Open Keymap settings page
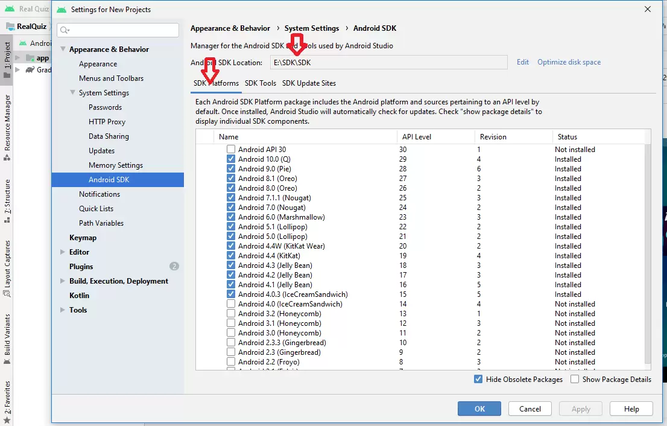 point(83,238)
